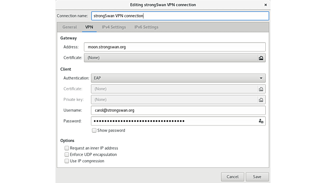Toggle Use IP compression checkbox
Viewport: 326px width, 183px height.
click(x=67, y=161)
